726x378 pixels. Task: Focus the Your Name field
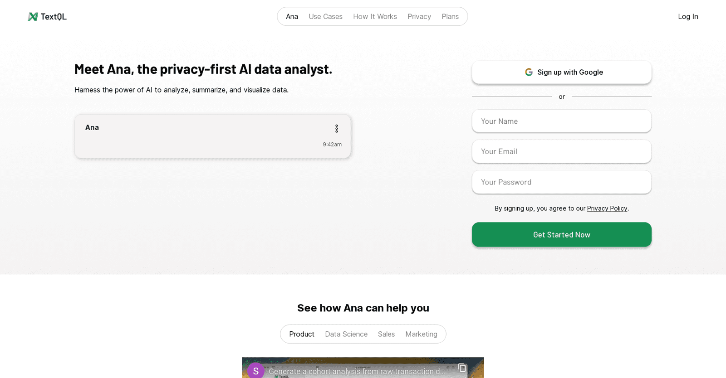561,121
